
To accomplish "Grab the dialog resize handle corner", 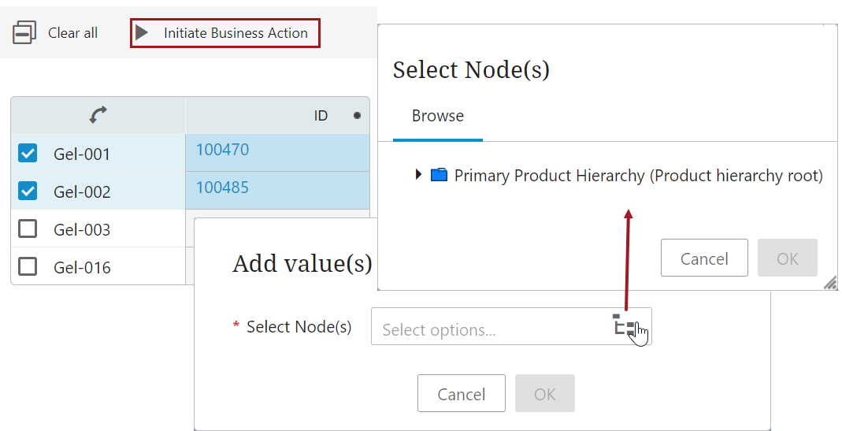I will pos(830,284).
